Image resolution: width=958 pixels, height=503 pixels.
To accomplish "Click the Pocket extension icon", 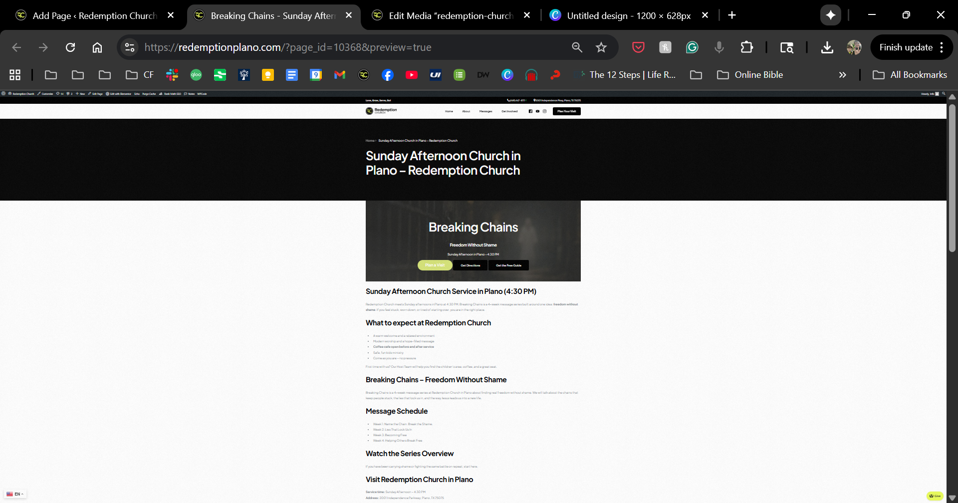I will point(638,47).
